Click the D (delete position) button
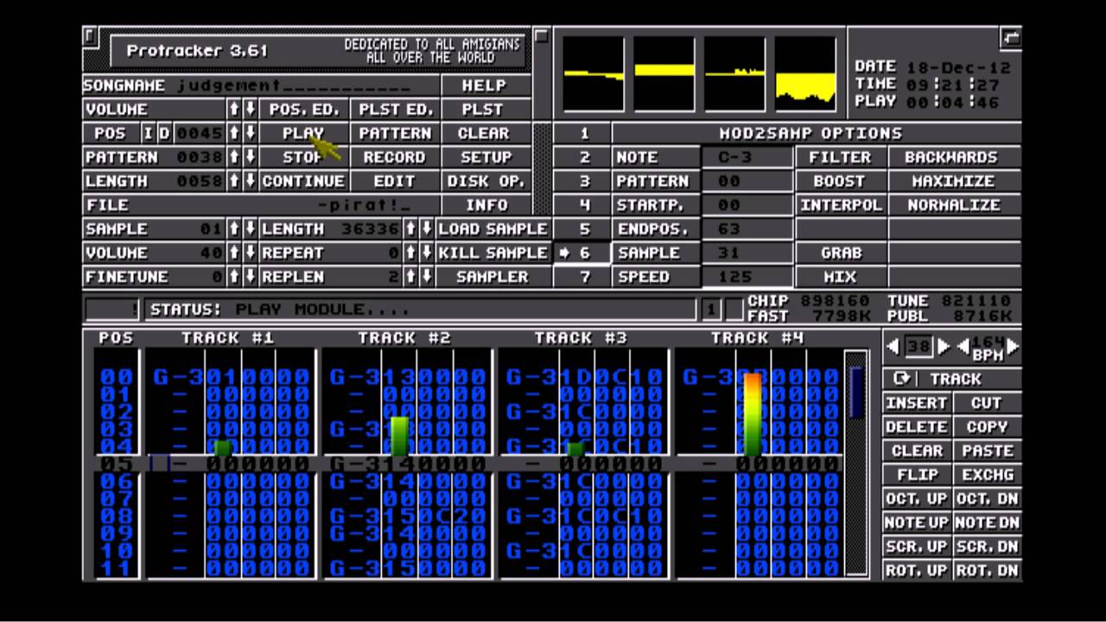1106x622 pixels. pos(164,134)
